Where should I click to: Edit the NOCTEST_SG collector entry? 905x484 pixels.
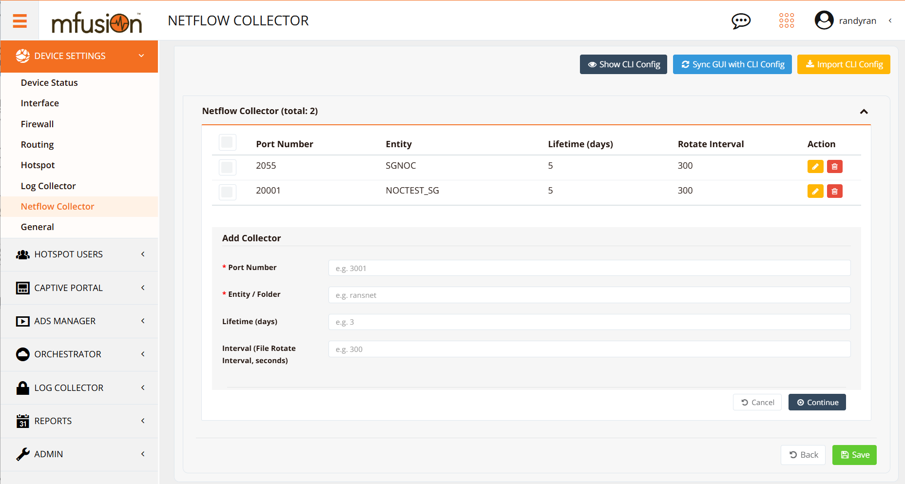815,192
